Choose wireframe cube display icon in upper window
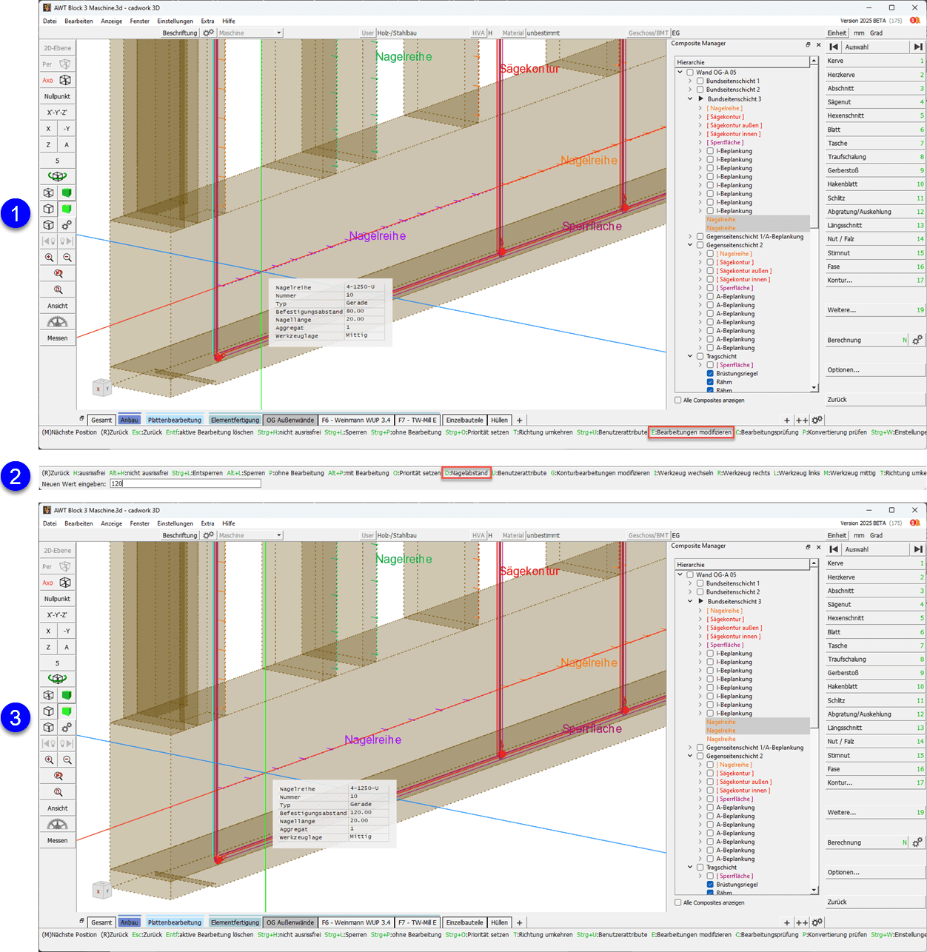Viewport: 927px width, 952px height. (48, 192)
